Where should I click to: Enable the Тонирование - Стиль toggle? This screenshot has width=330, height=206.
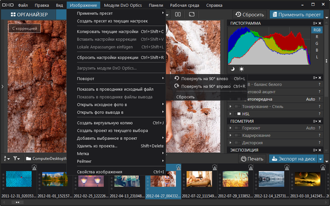click(238, 107)
